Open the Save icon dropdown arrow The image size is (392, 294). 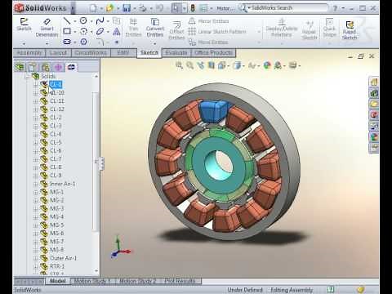point(134,8)
